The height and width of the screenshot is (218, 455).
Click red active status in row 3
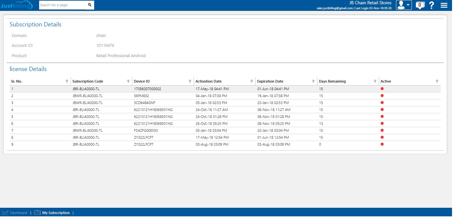382,102
